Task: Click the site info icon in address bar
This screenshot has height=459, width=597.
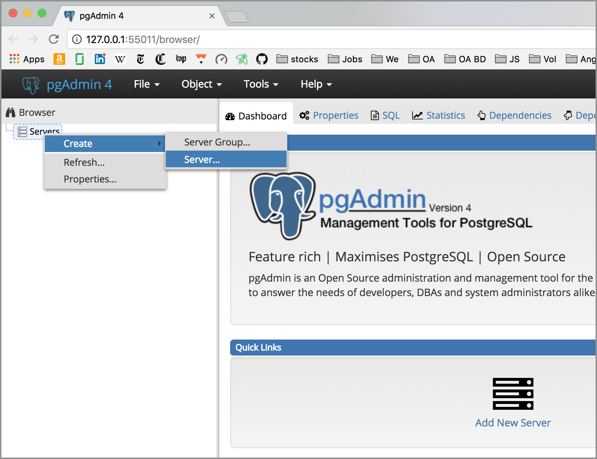Action: (77, 39)
